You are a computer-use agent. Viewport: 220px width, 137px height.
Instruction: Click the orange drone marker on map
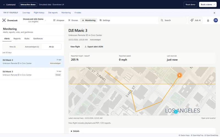(179, 75)
